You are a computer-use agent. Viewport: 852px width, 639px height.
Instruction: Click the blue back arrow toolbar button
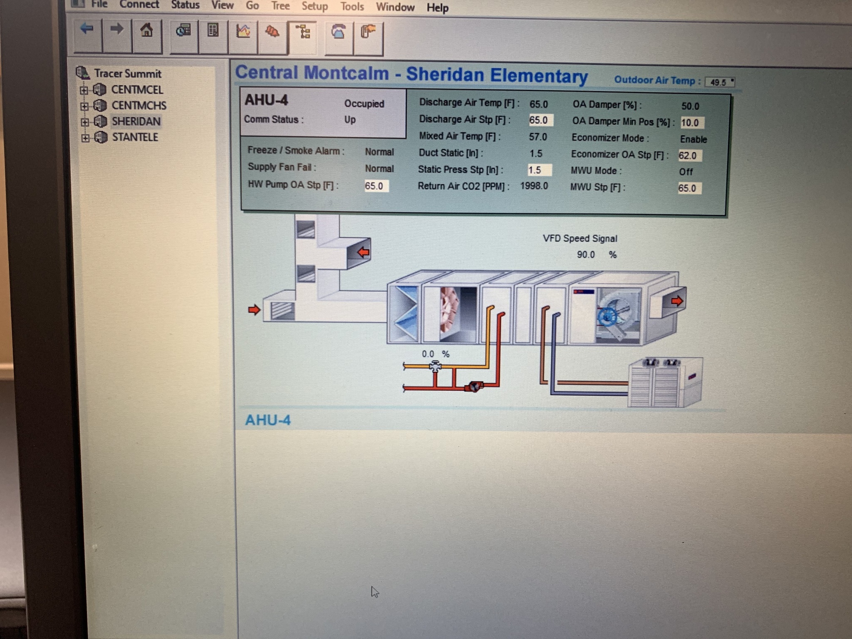pos(87,31)
